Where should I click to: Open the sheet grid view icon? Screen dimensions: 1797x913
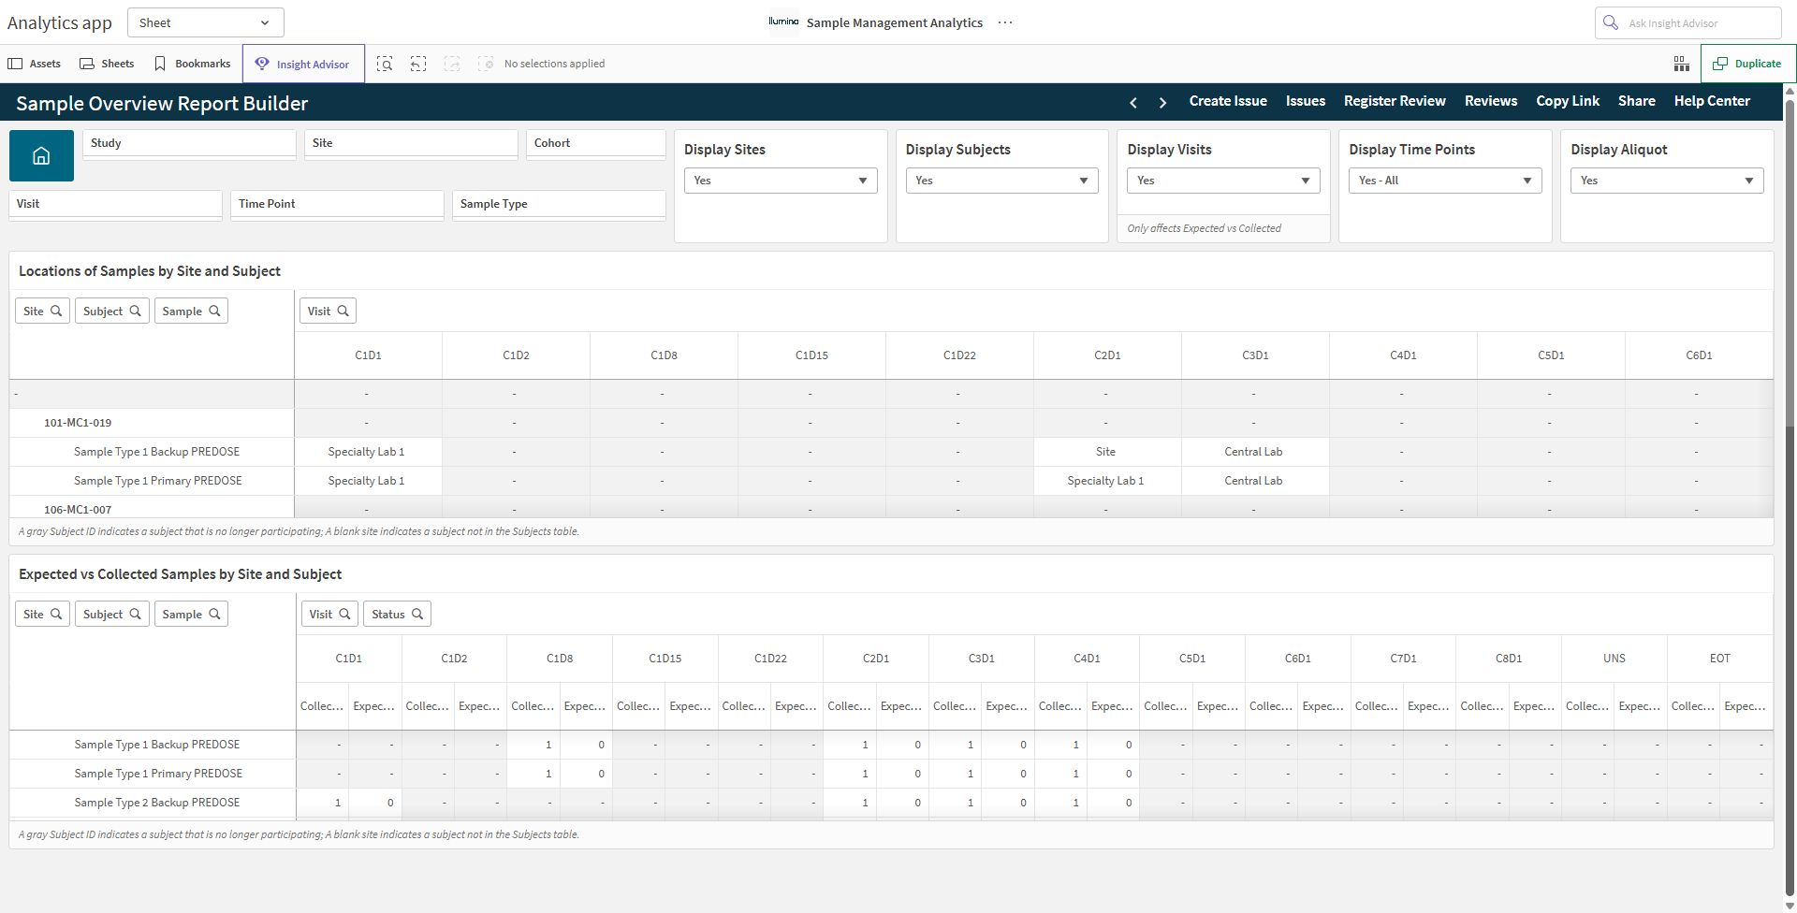pyautogui.click(x=1681, y=64)
